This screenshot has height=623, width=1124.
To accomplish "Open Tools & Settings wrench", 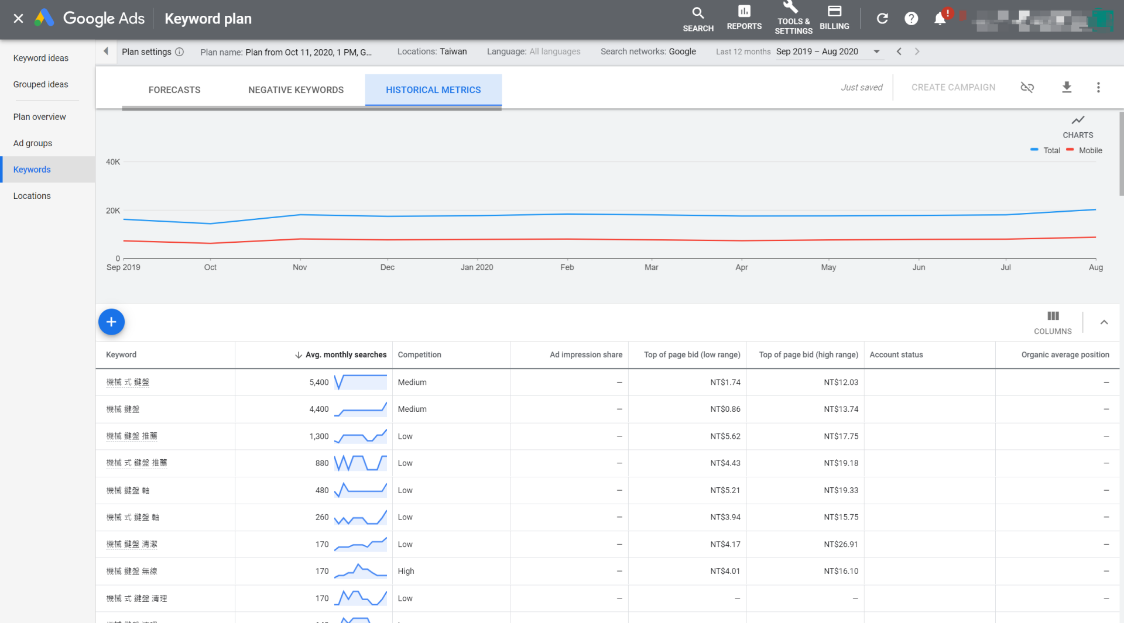I will tap(793, 18).
